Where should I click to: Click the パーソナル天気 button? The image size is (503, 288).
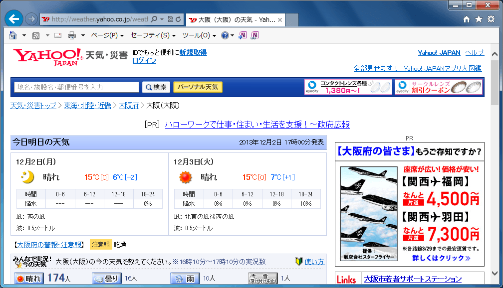click(x=198, y=87)
